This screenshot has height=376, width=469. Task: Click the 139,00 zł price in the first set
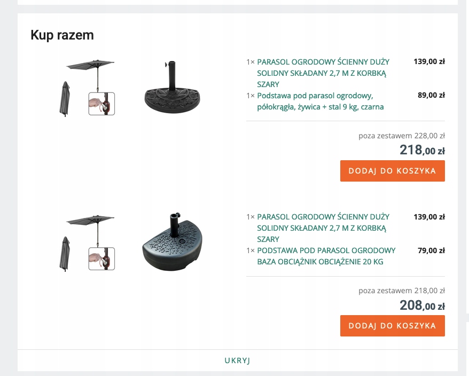429,61
